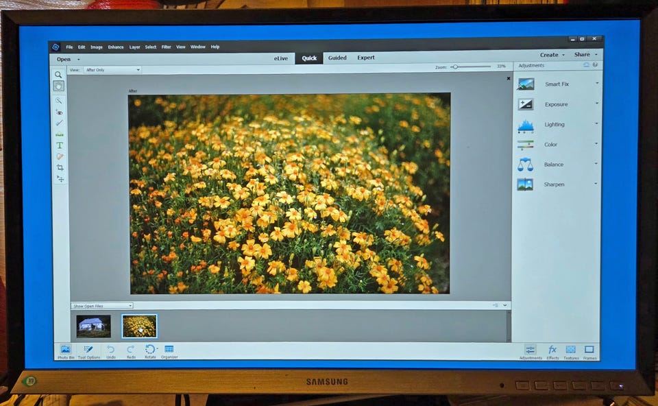Select the Type tool

pyautogui.click(x=60, y=145)
